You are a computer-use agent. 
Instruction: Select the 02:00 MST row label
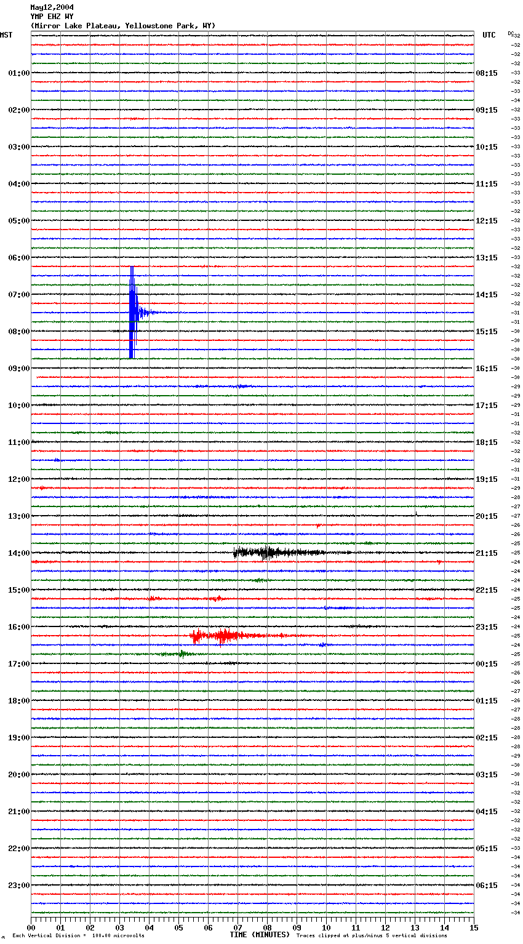coord(19,110)
